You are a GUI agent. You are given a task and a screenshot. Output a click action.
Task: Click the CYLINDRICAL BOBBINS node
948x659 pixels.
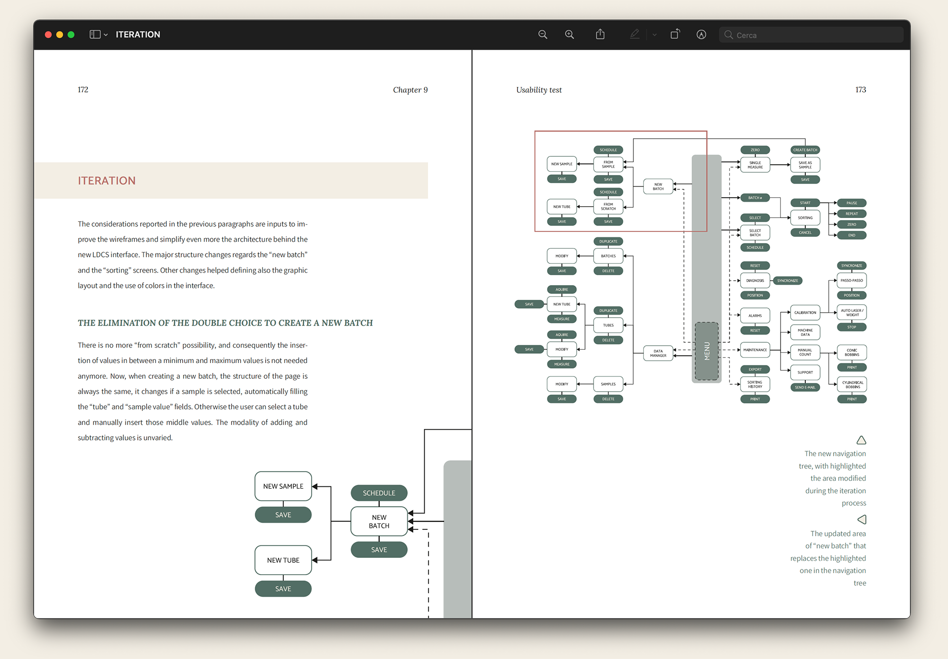click(852, 384)
